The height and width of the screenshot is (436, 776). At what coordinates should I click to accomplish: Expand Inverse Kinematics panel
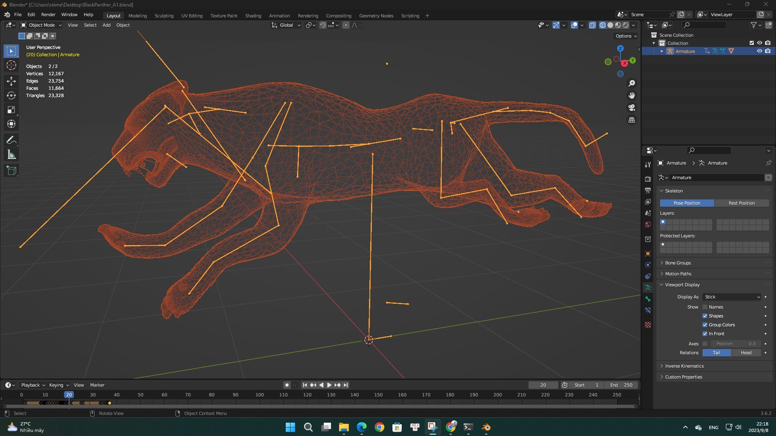684,366
